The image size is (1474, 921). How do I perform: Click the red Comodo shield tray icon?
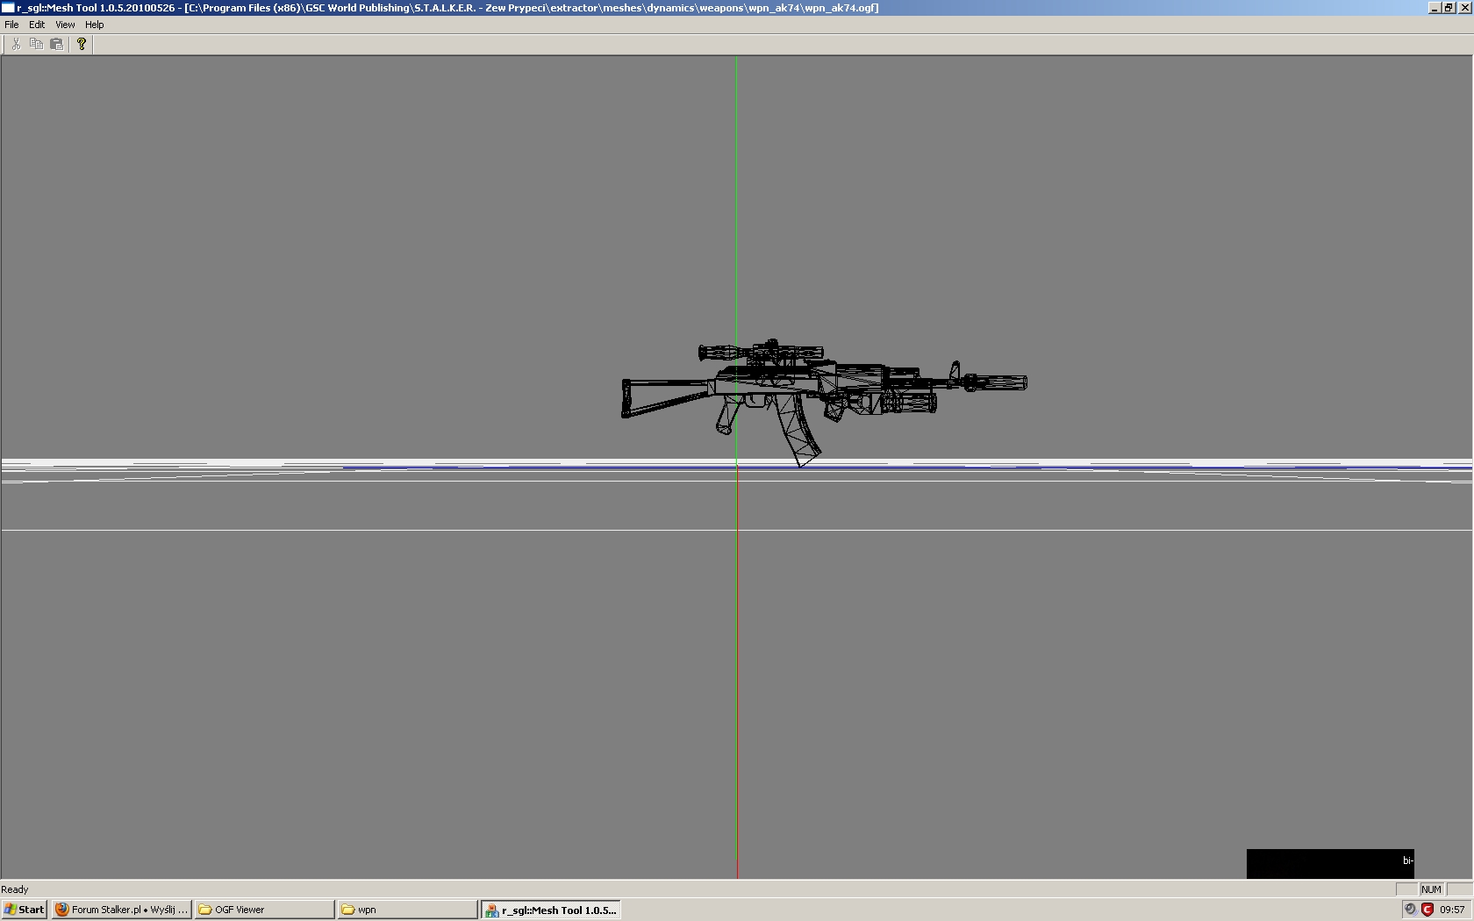(x=1427, y=910)
